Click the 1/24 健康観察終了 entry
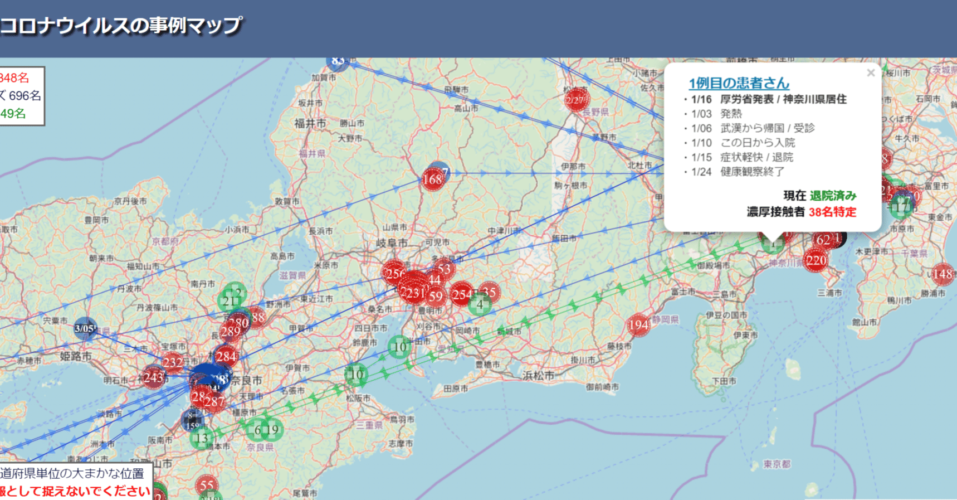Image resolution: width=957 pixels, height=500 pixels. click(x=738, y=172)
